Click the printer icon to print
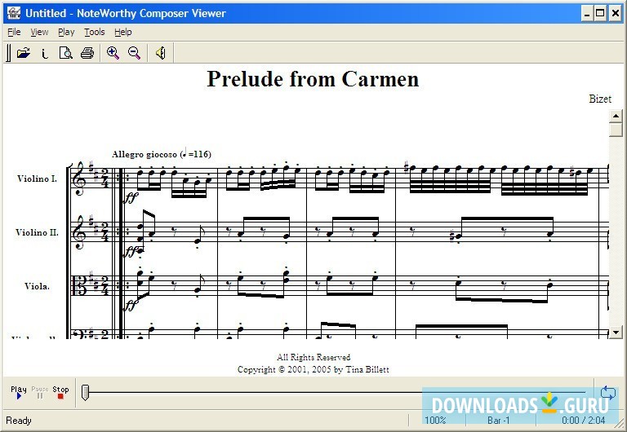Viewport: 627px width, 432px height. (x=87, y=53)
